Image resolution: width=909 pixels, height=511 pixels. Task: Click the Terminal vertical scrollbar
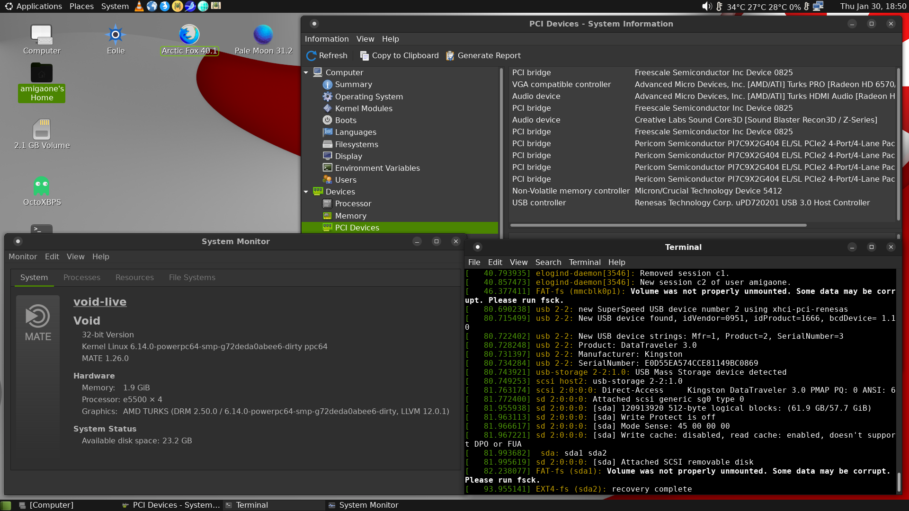tap(899, 483)
